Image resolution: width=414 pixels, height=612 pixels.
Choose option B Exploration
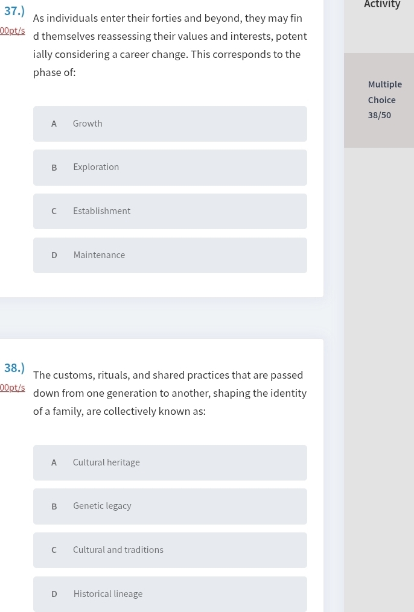(170, 168)
